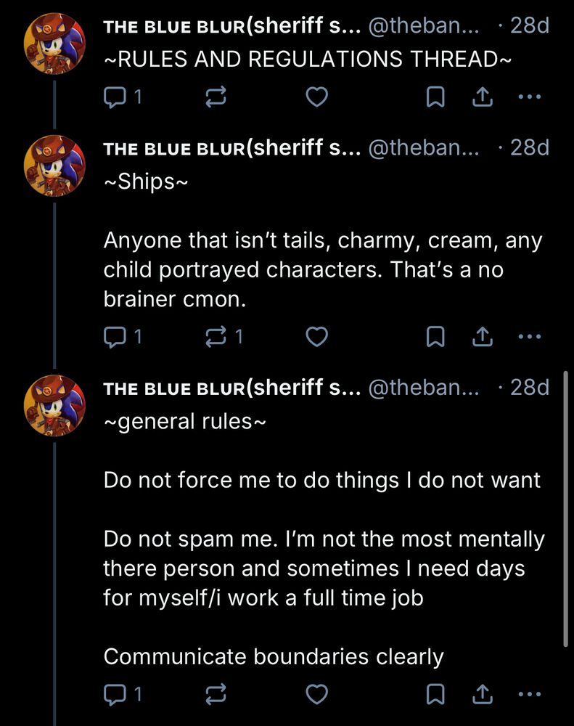The width and height of the screenshot is (574, 726).
Task: Open more options on the Ships tweet
Action: click(530, 336)
